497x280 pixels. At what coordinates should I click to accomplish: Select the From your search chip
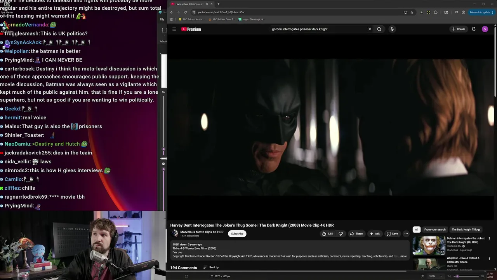click(x=435, y=229)
